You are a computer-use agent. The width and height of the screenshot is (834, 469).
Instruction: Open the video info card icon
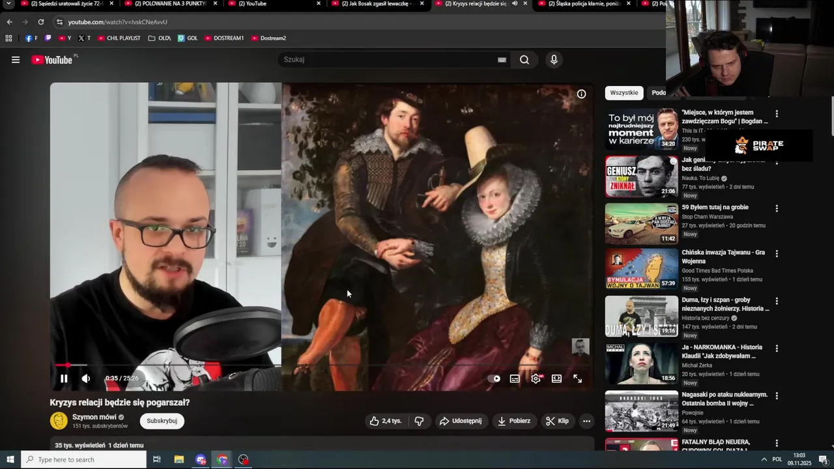click(581, 94)
